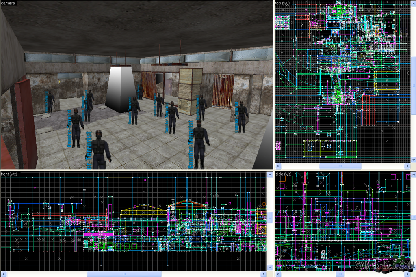Click the side view vertical scrollbar thumb
Viewport: 416px width, 277px height.
click(x=413, y=217)
